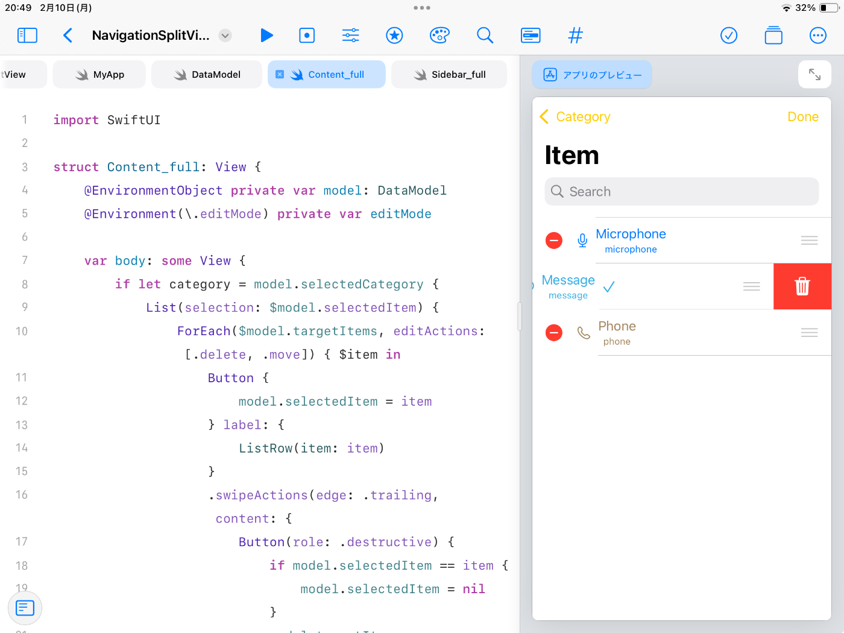844x633 pixels.
Task: Click '.swipeActions' in the code
Action: (258, 495)
